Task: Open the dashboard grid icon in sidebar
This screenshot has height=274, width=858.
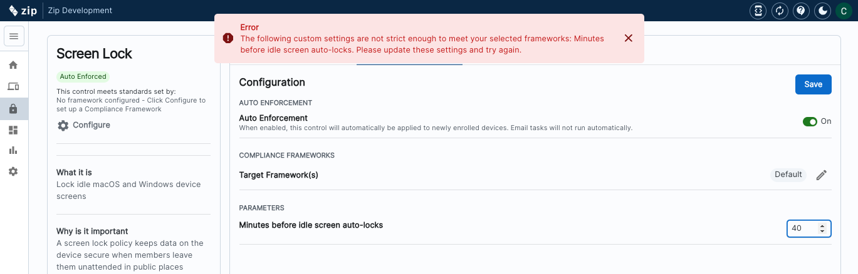Action: 13,130
